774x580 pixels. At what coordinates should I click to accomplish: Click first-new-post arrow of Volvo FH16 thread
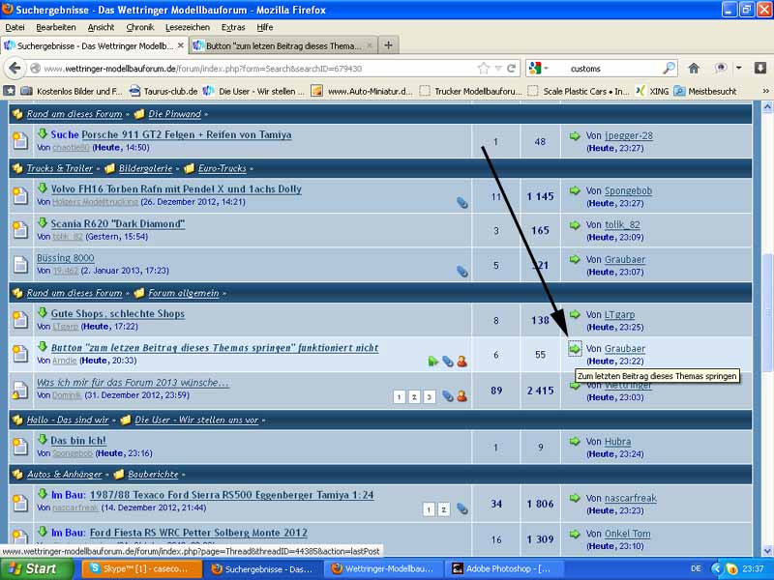pyautogui.click(x=43, y=188)
